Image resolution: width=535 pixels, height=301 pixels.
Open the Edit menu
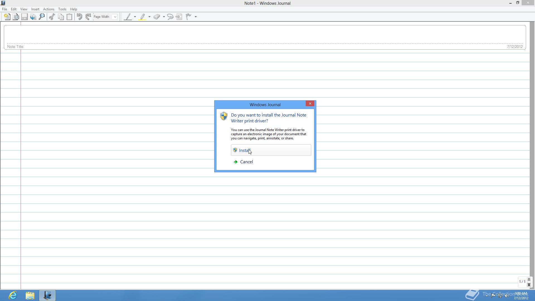point(13,9)
